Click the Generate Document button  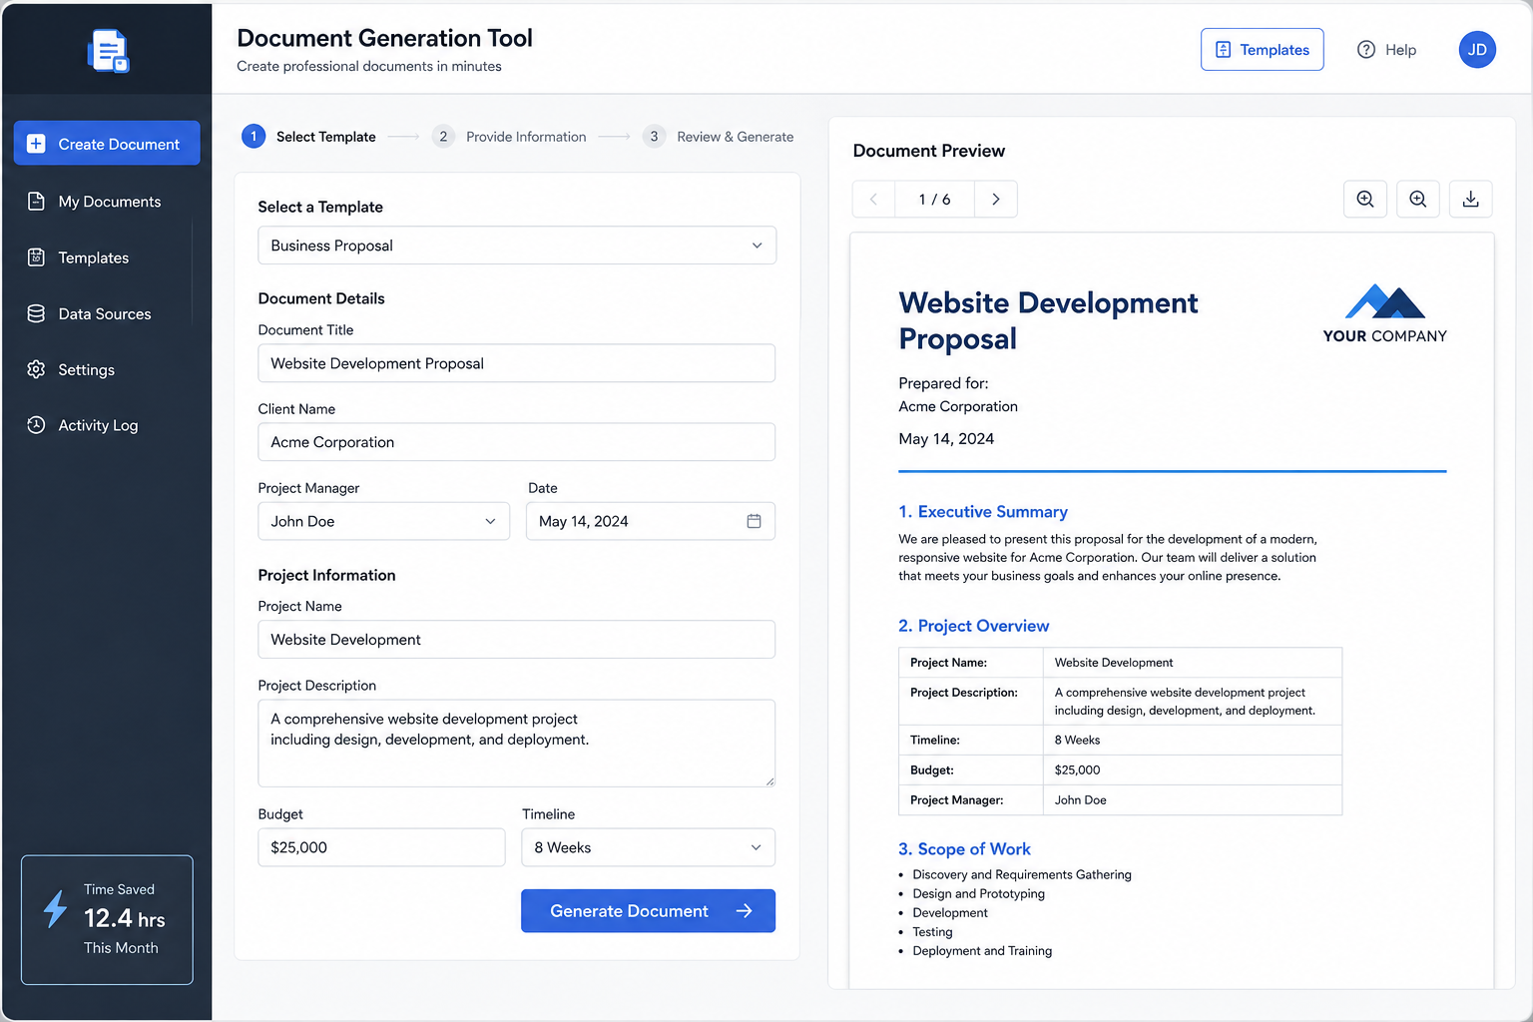pyautogui.click(x=648, y=911)
